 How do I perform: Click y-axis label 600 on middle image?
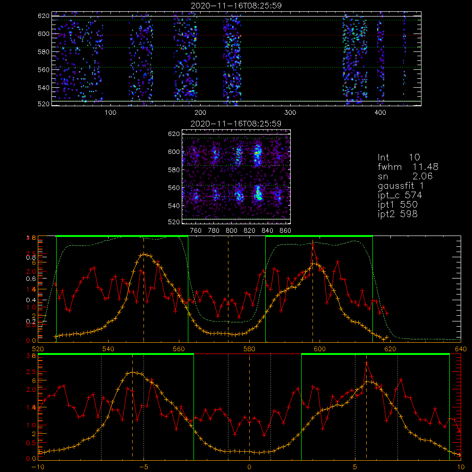(174, 152)
